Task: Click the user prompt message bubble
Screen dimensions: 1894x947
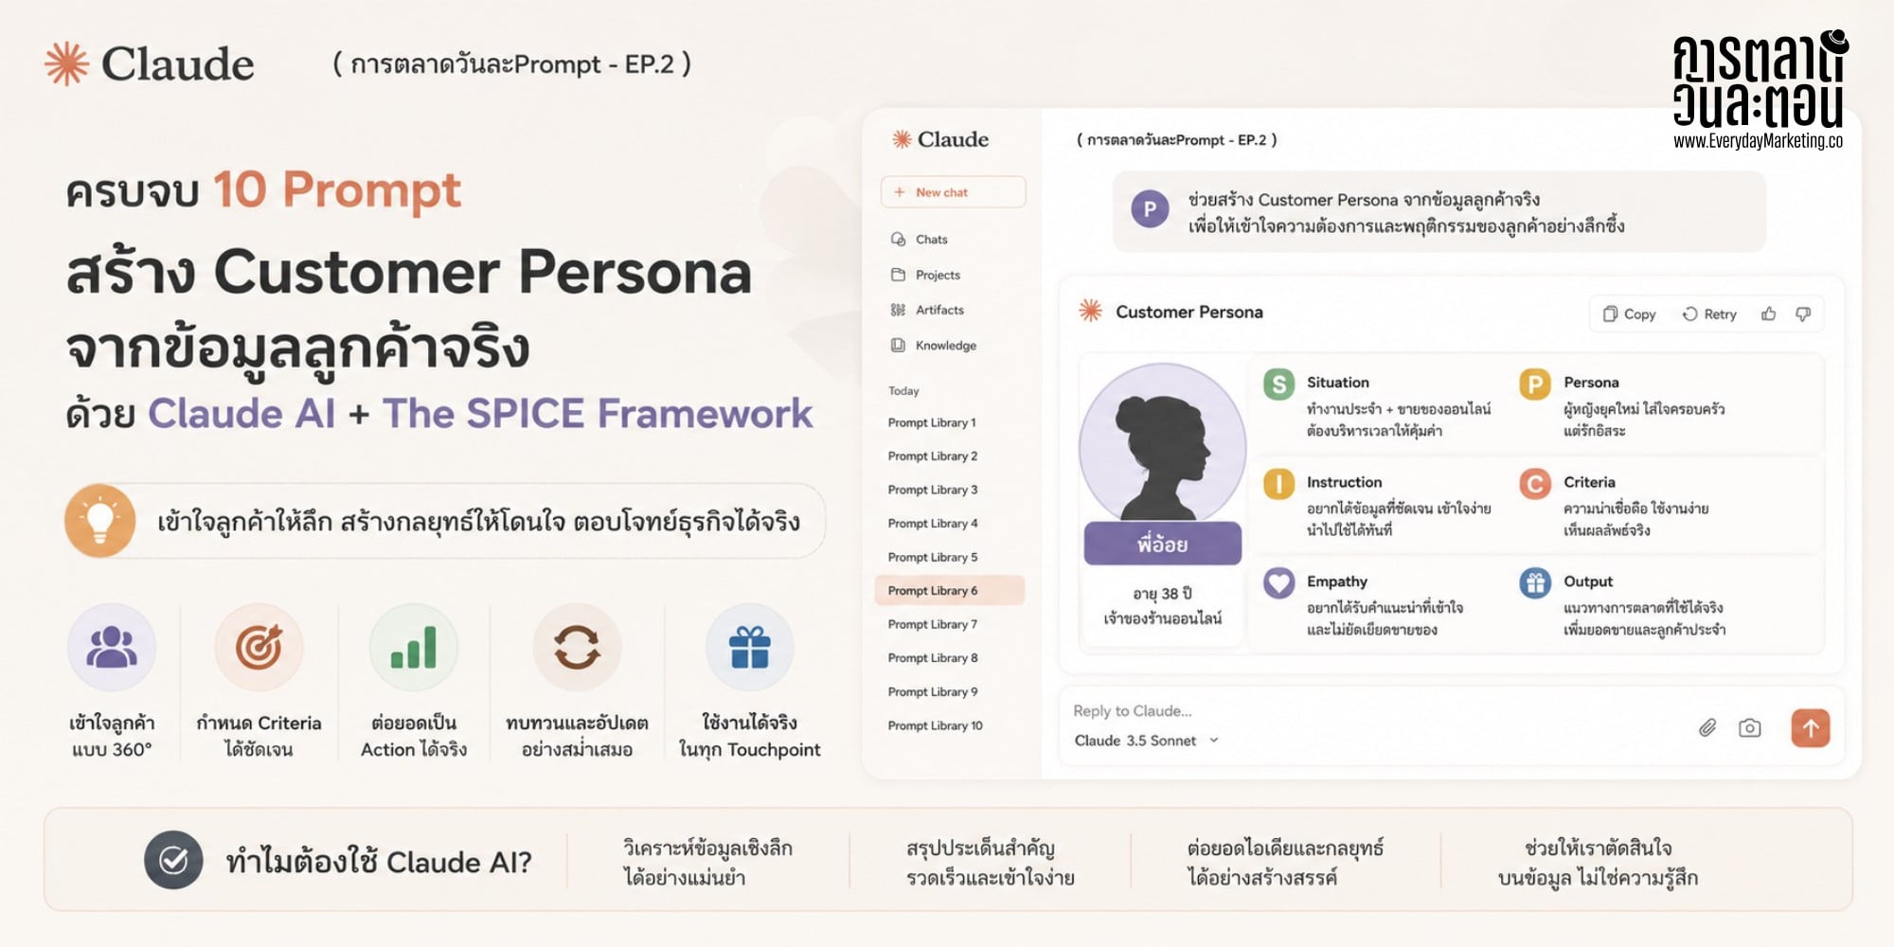Action: [1439, 212]
